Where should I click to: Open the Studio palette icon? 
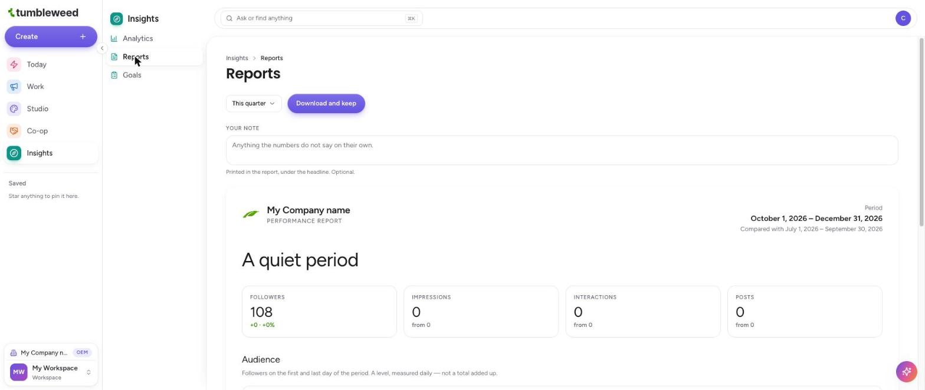point(14,109)
